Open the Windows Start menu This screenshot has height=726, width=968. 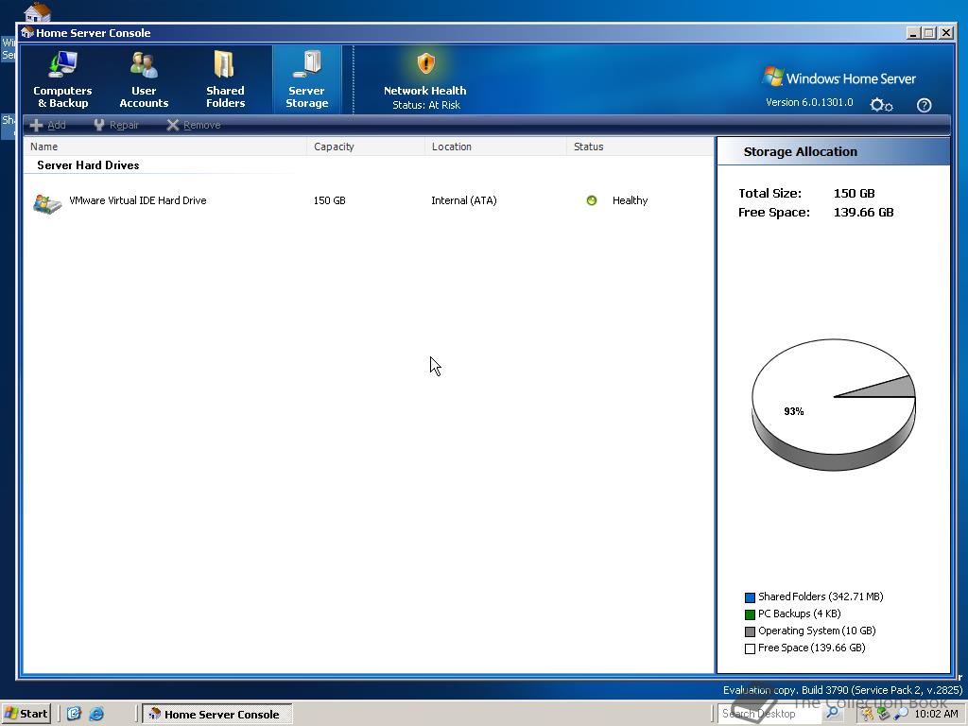[x=26, y=714]
